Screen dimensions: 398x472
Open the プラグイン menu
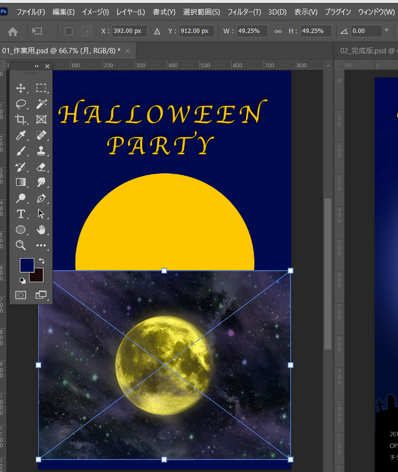coord(338,12)
